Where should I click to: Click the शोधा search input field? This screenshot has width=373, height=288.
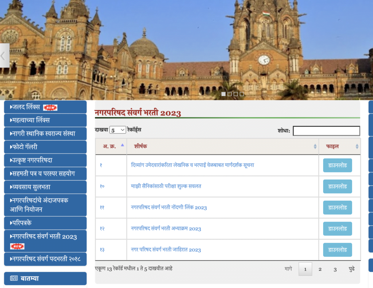coord(326,131)
